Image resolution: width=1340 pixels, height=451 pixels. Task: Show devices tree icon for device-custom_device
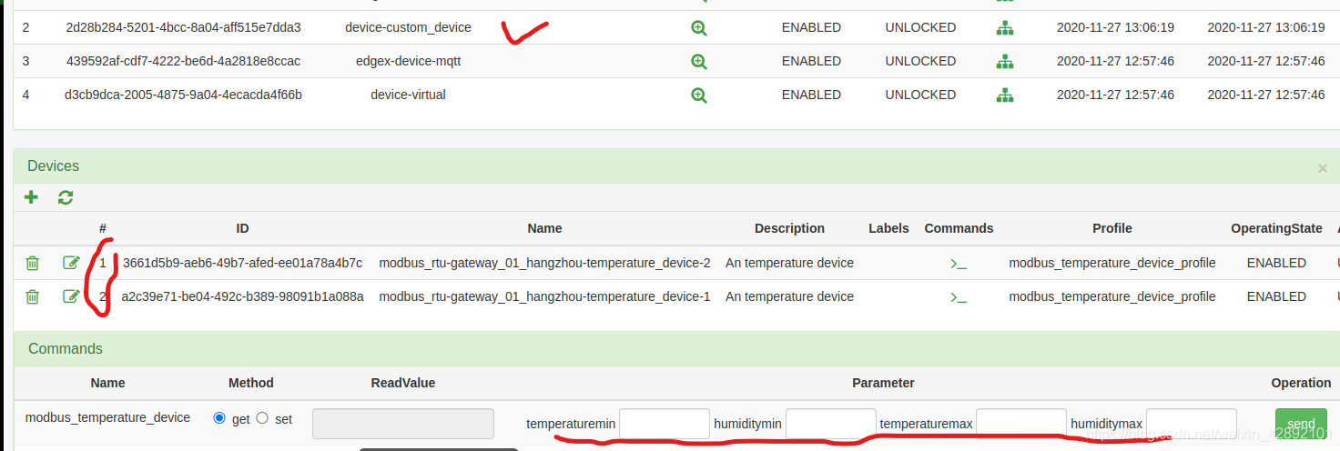[1004, 27]
